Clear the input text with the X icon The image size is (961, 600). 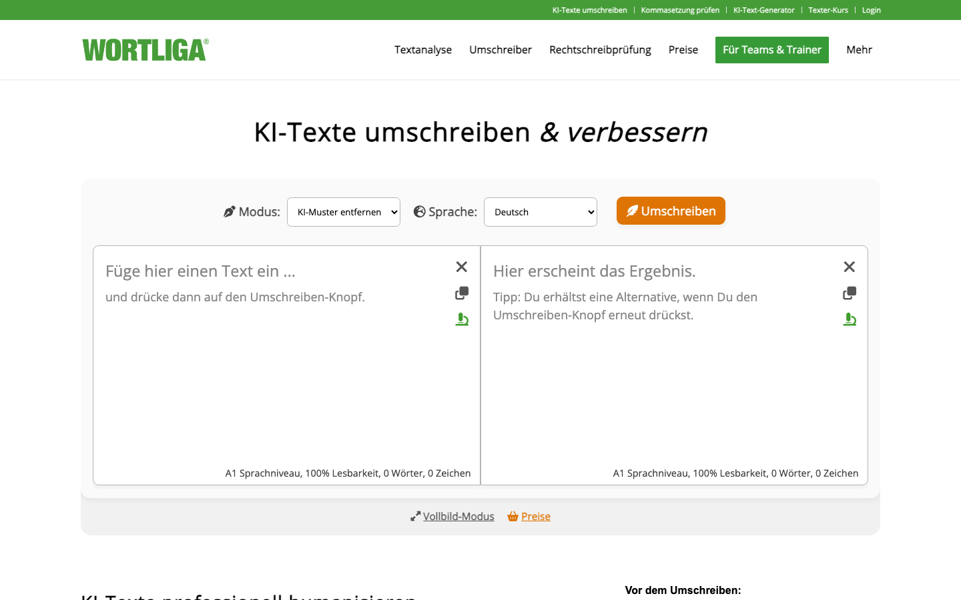tap(461, 267)
